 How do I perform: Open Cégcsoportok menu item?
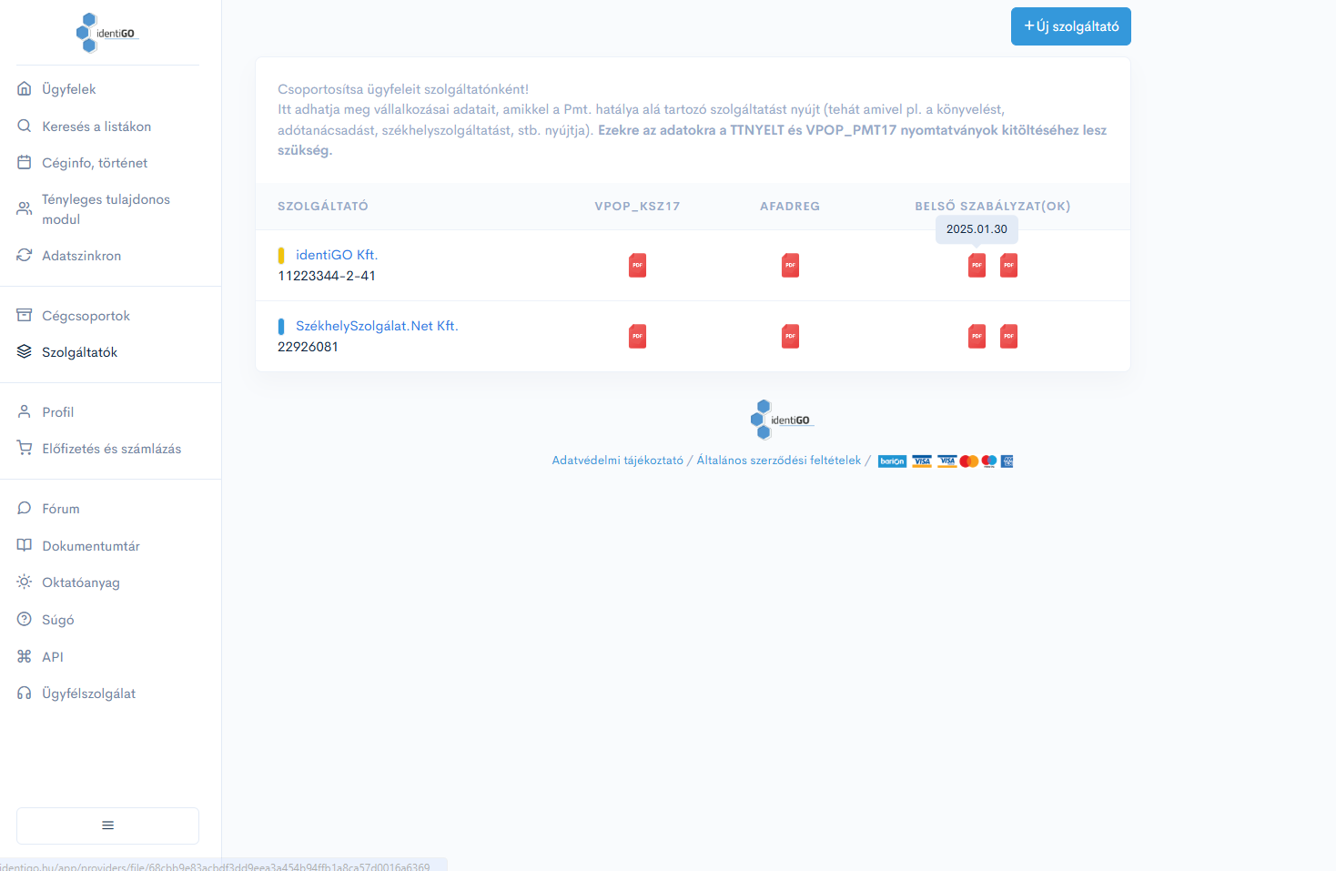coord(86,316)
